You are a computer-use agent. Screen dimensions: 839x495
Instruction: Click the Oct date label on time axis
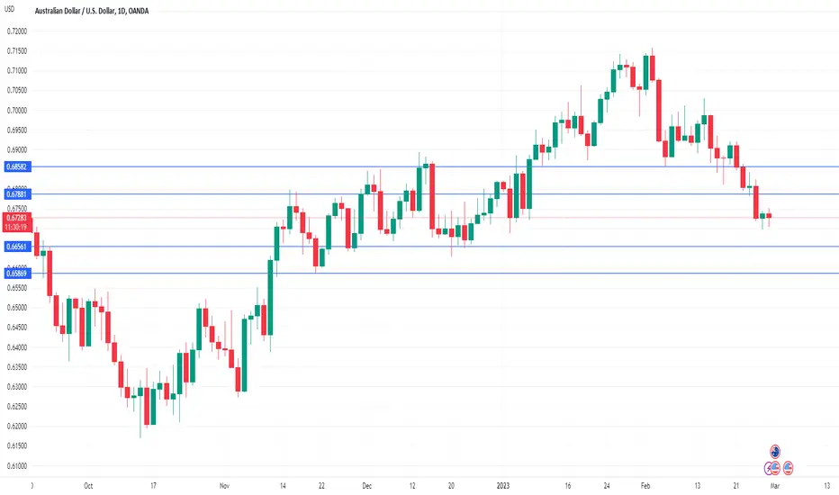click(88, 486)
